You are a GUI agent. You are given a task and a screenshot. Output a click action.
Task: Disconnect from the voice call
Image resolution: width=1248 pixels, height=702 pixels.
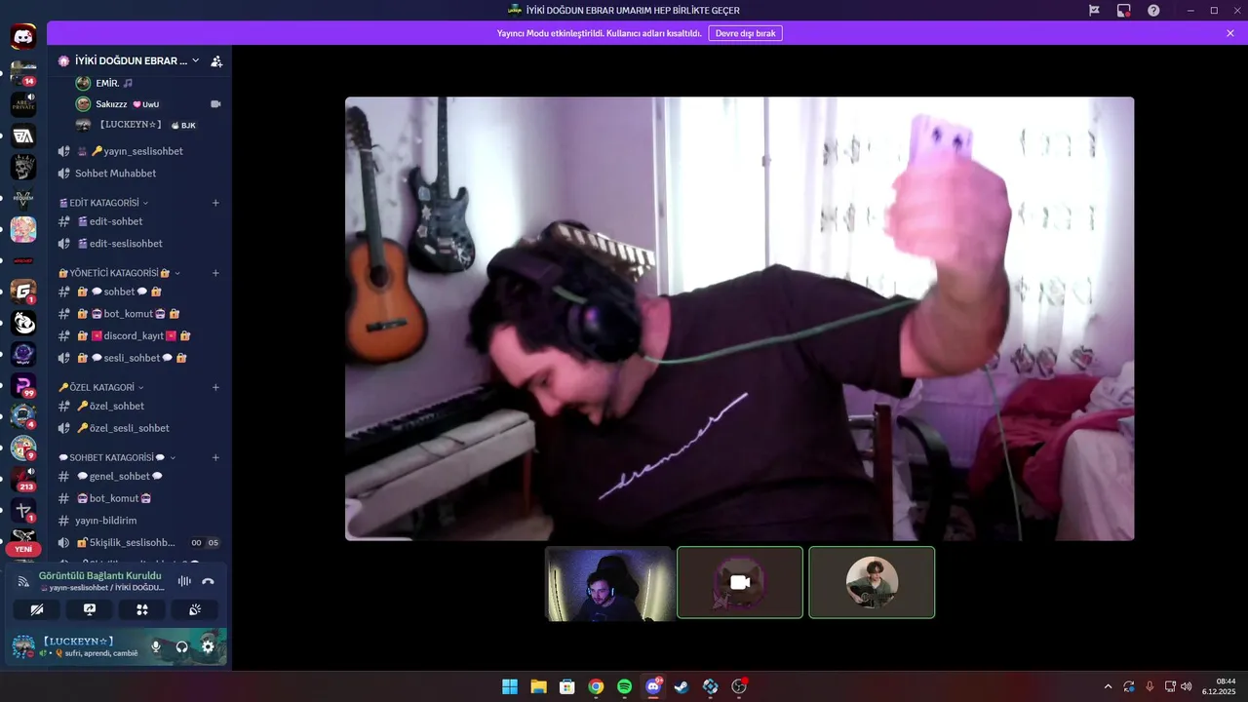208,581
